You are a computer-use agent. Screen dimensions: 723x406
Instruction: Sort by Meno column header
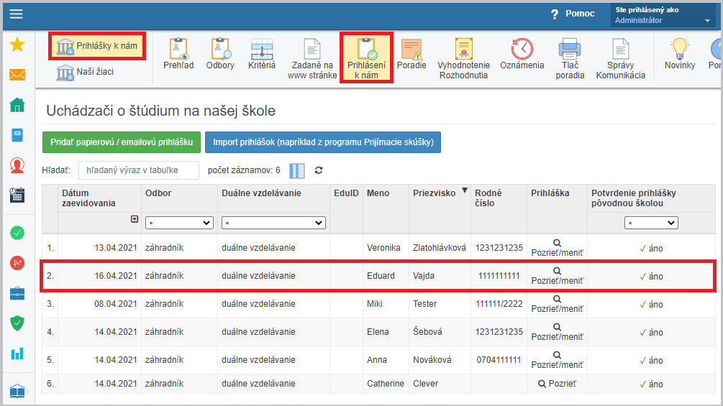pyautogui.click(x=378, y=193)
